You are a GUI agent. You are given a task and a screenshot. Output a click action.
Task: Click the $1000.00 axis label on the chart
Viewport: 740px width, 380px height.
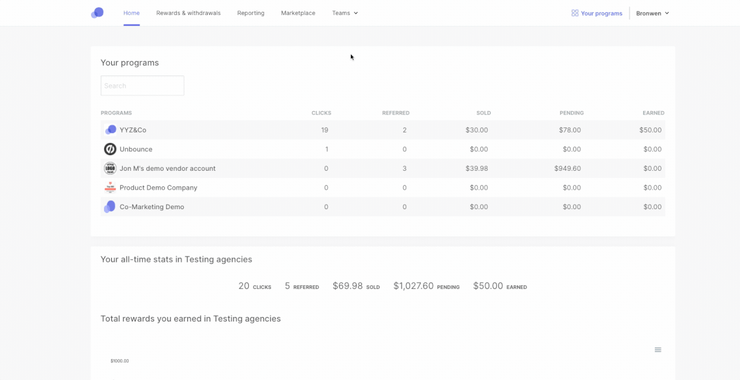click(x=118, y=361)
